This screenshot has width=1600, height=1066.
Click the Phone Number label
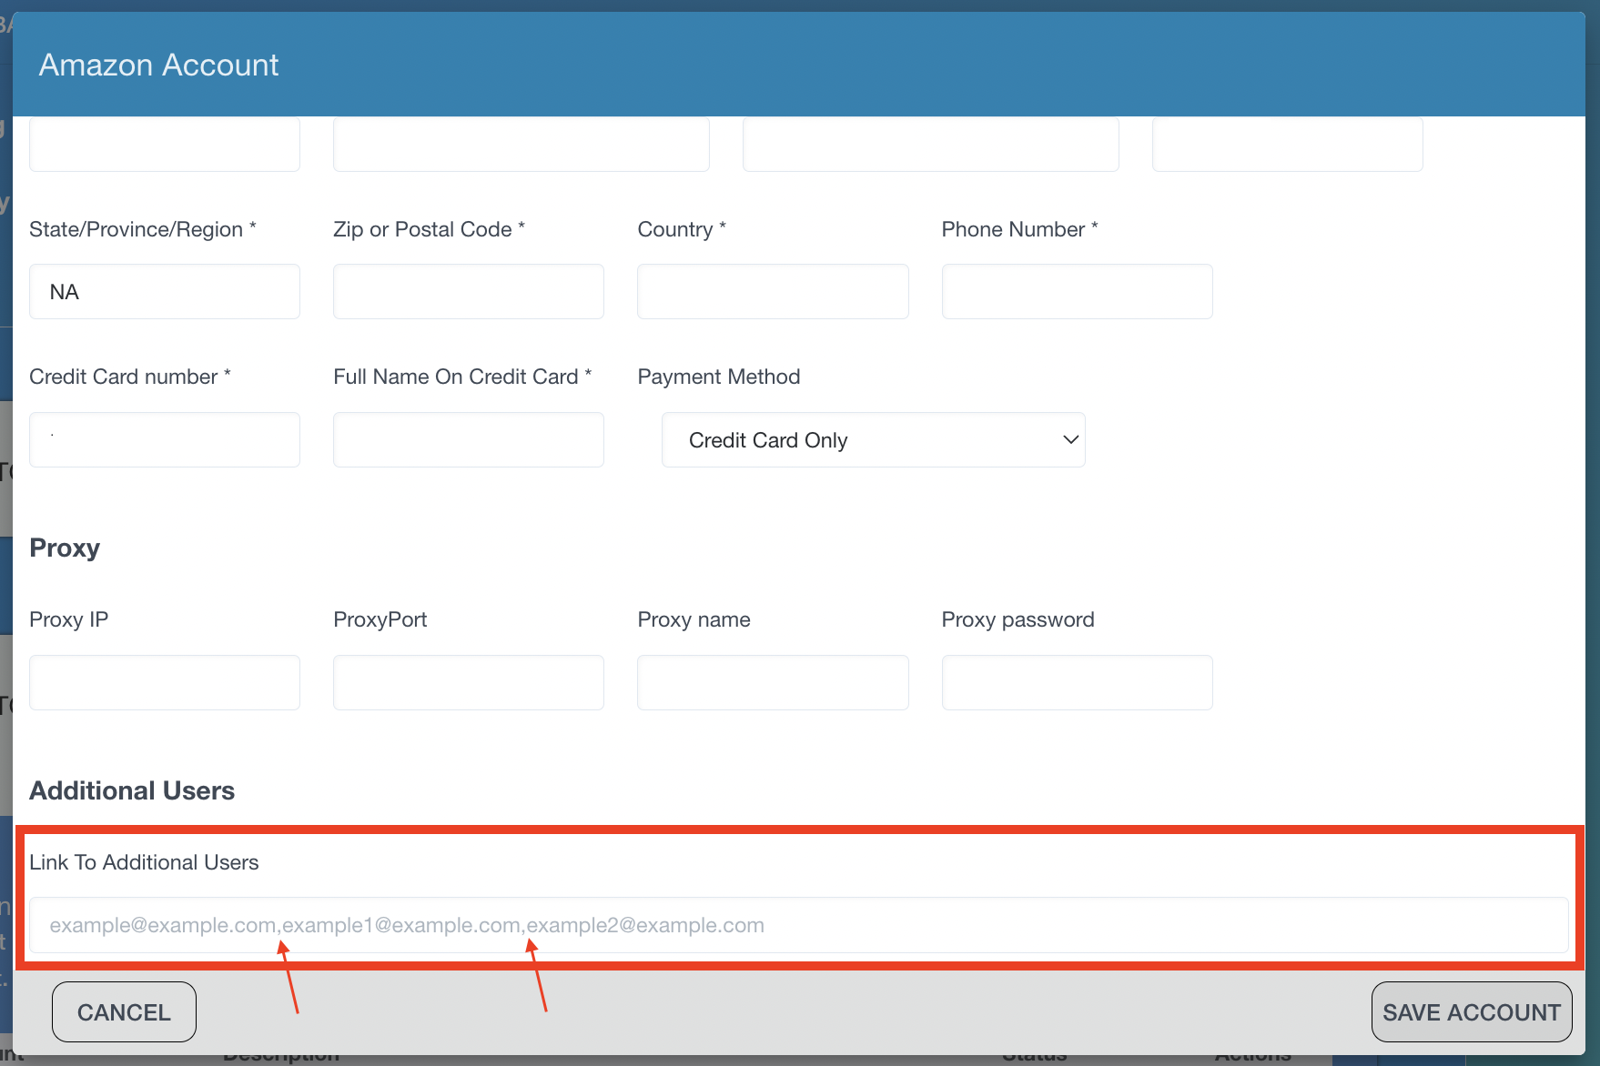point(1020,229)
